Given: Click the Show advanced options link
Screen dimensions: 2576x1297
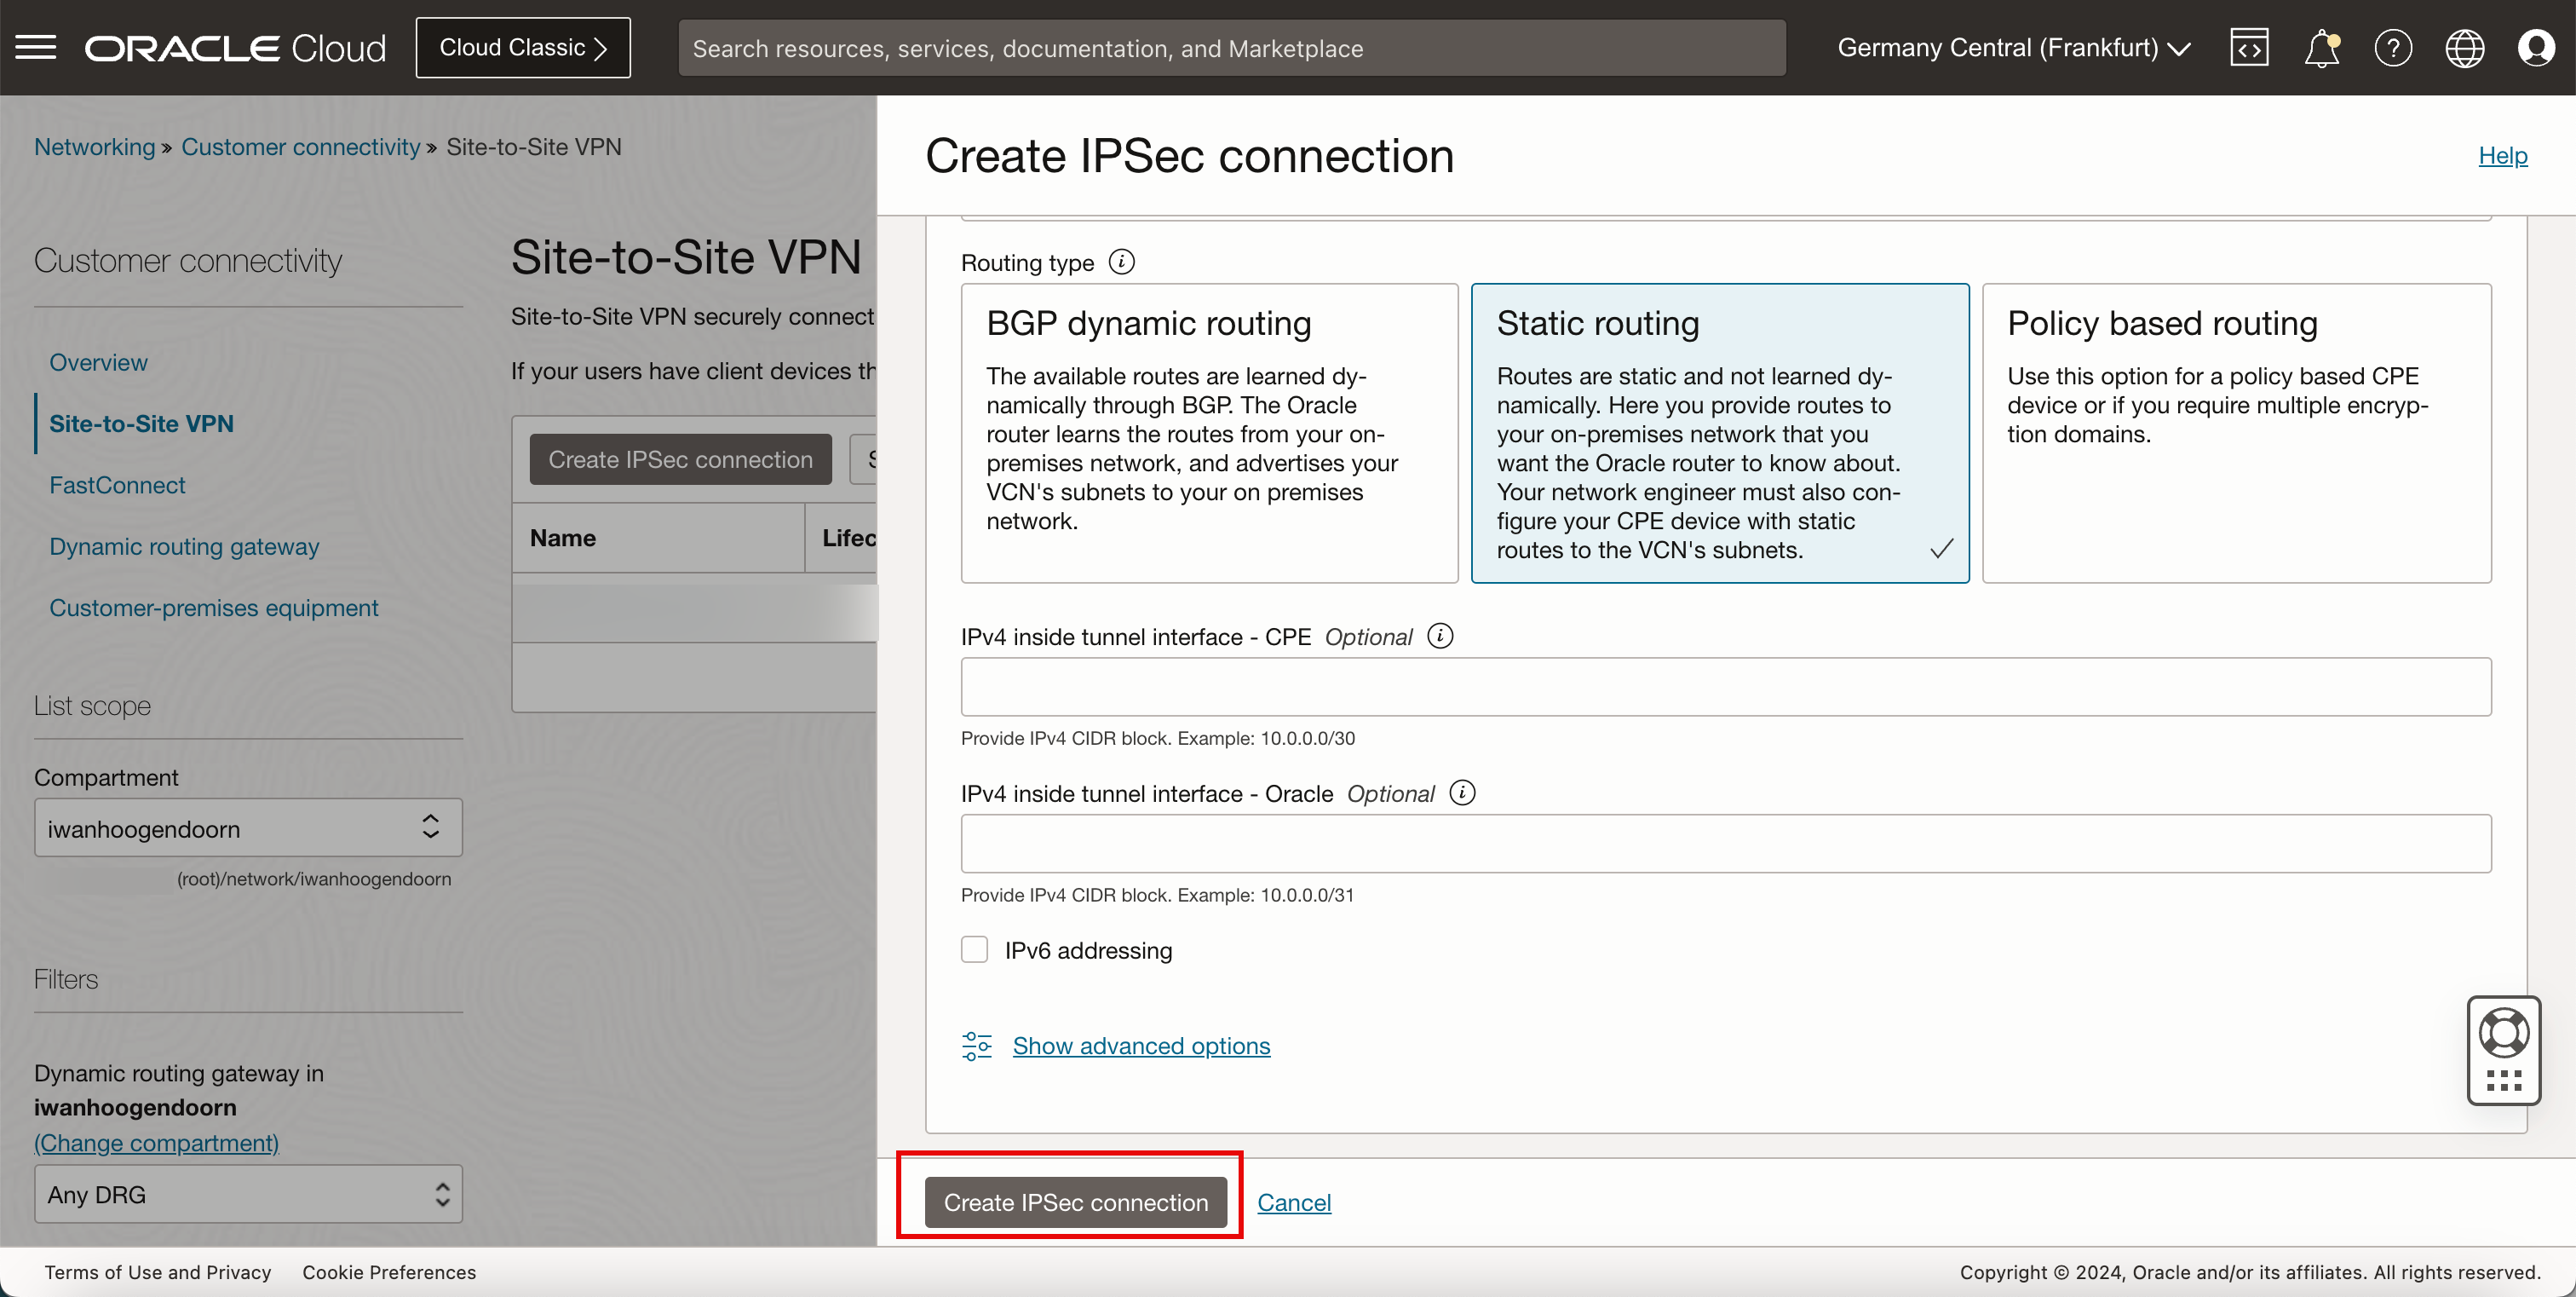Looking at the screenshot, I should pos(1142,1046).
